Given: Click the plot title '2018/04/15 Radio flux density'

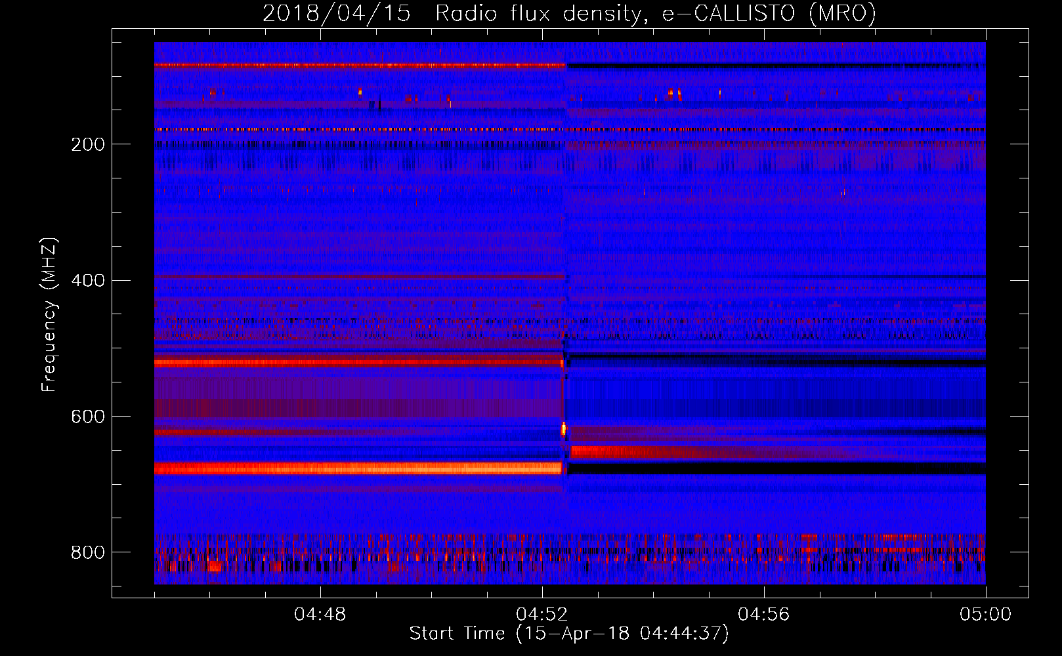Looking at the screenshot, I should pyautogui.click(x=569, y=13).
